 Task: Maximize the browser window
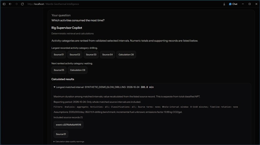click(250, 4)
